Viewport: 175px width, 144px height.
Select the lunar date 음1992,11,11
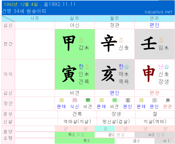[60, 4]
